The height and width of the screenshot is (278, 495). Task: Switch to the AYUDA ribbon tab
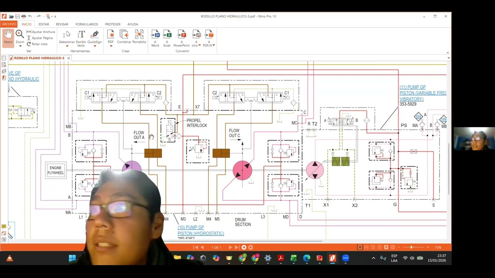pyautogui.click(x=133, y=24)
